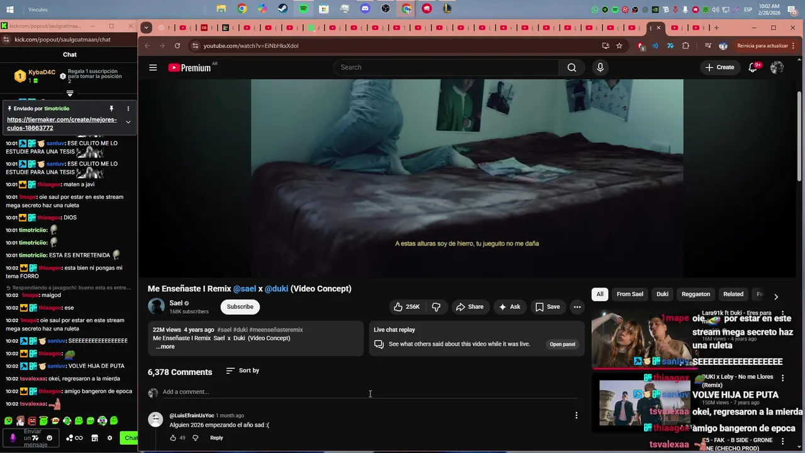The height and width of the screenshot is (453, 805).
Task: Collapse the Kick chat leaderboard expander
Action: (x=70, y=93)
